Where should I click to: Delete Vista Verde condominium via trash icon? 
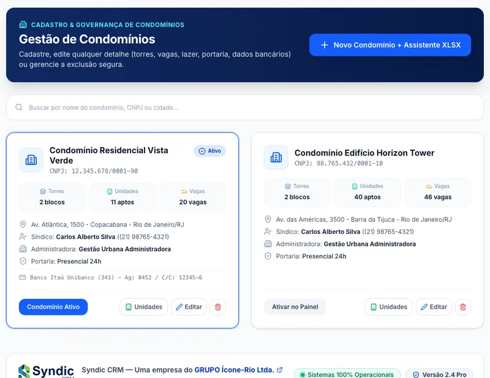218,307
